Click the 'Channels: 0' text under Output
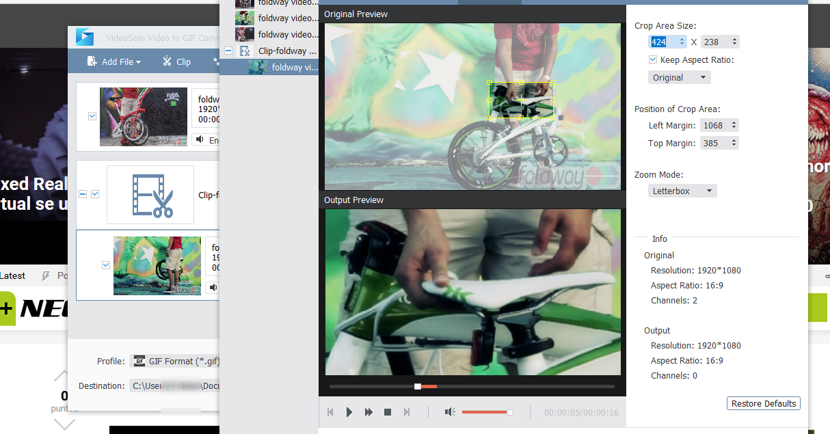 (x=674, y=375)
